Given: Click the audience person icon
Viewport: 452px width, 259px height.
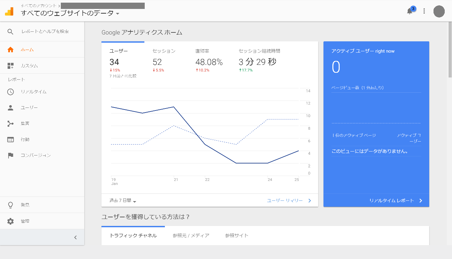Looking at the screenshot, I should click(x=11, y=108).
